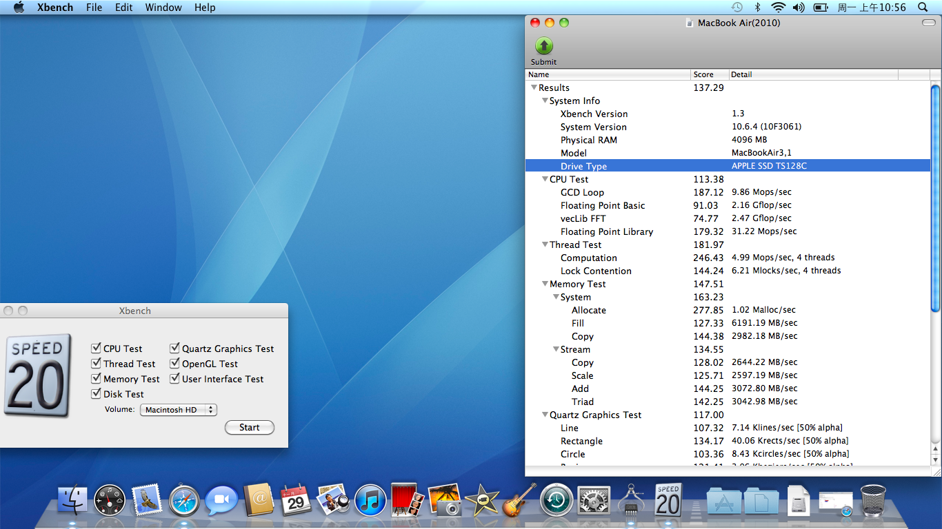Open the Applications folder stack in Dock
Image resolution: width=942 pixels, height=529 pixels.
point(723,501)
